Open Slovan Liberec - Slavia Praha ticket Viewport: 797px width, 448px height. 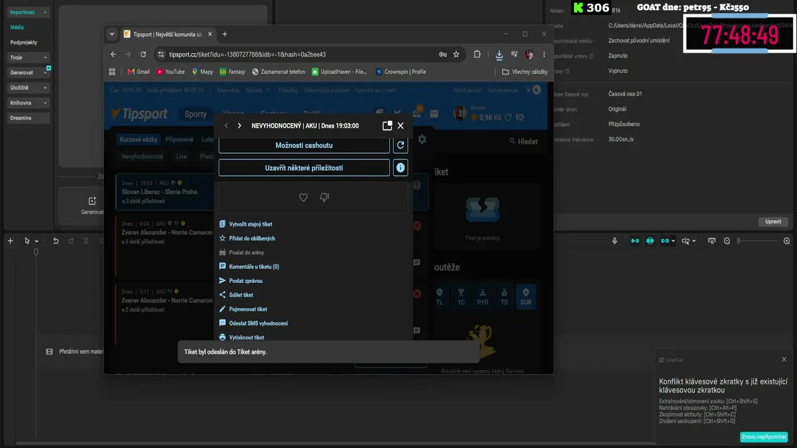point(165,192)
